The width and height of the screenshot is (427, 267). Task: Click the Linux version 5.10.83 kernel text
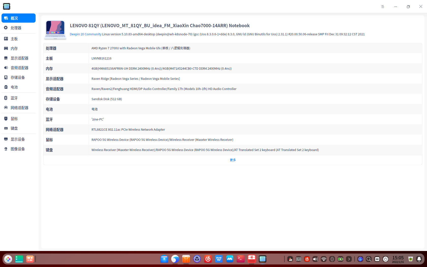[x=233, y=34]
